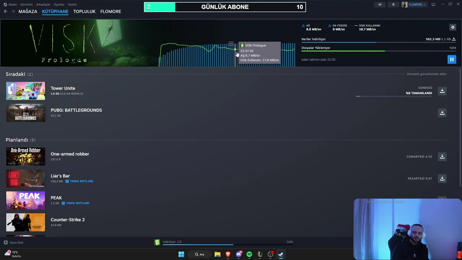462x260 pixels.
Task: Click the VISK icon in status bar
Action: click(x=157, y=242)
